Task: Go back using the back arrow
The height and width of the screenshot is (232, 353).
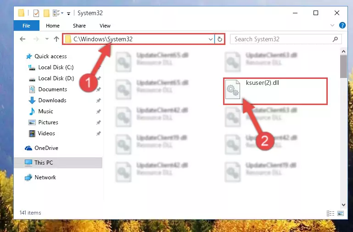Action: [x=22, y=39]
